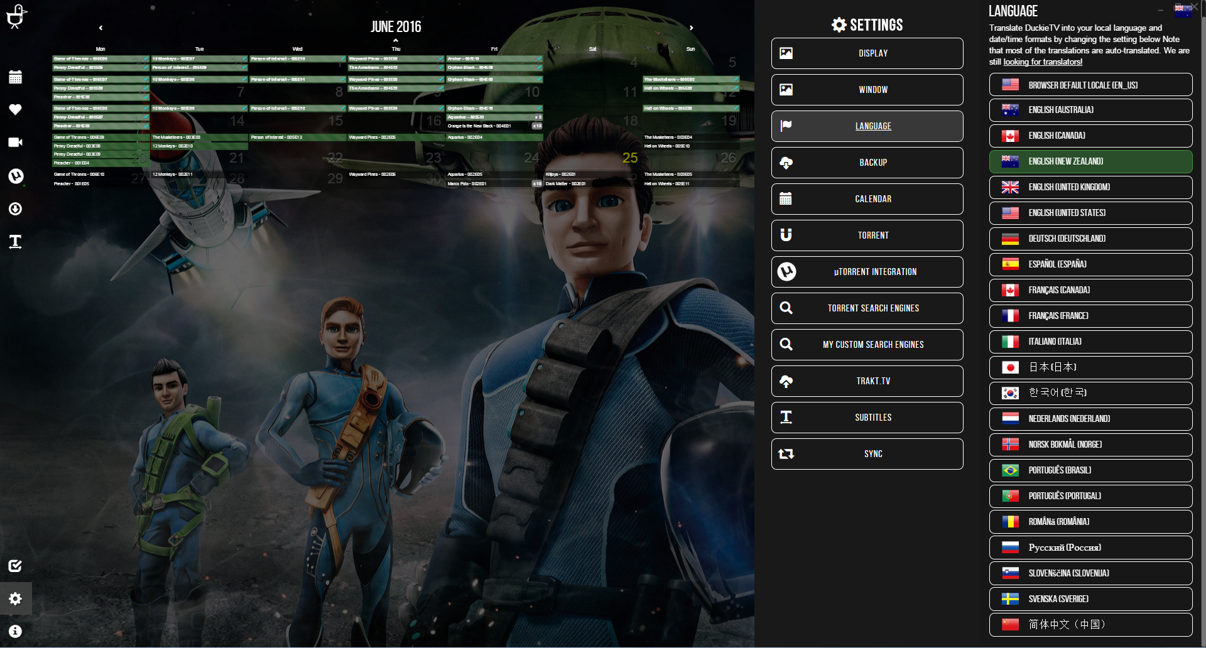Go to previous month with left arrow
1206x648 pixels.
point(100,28)
